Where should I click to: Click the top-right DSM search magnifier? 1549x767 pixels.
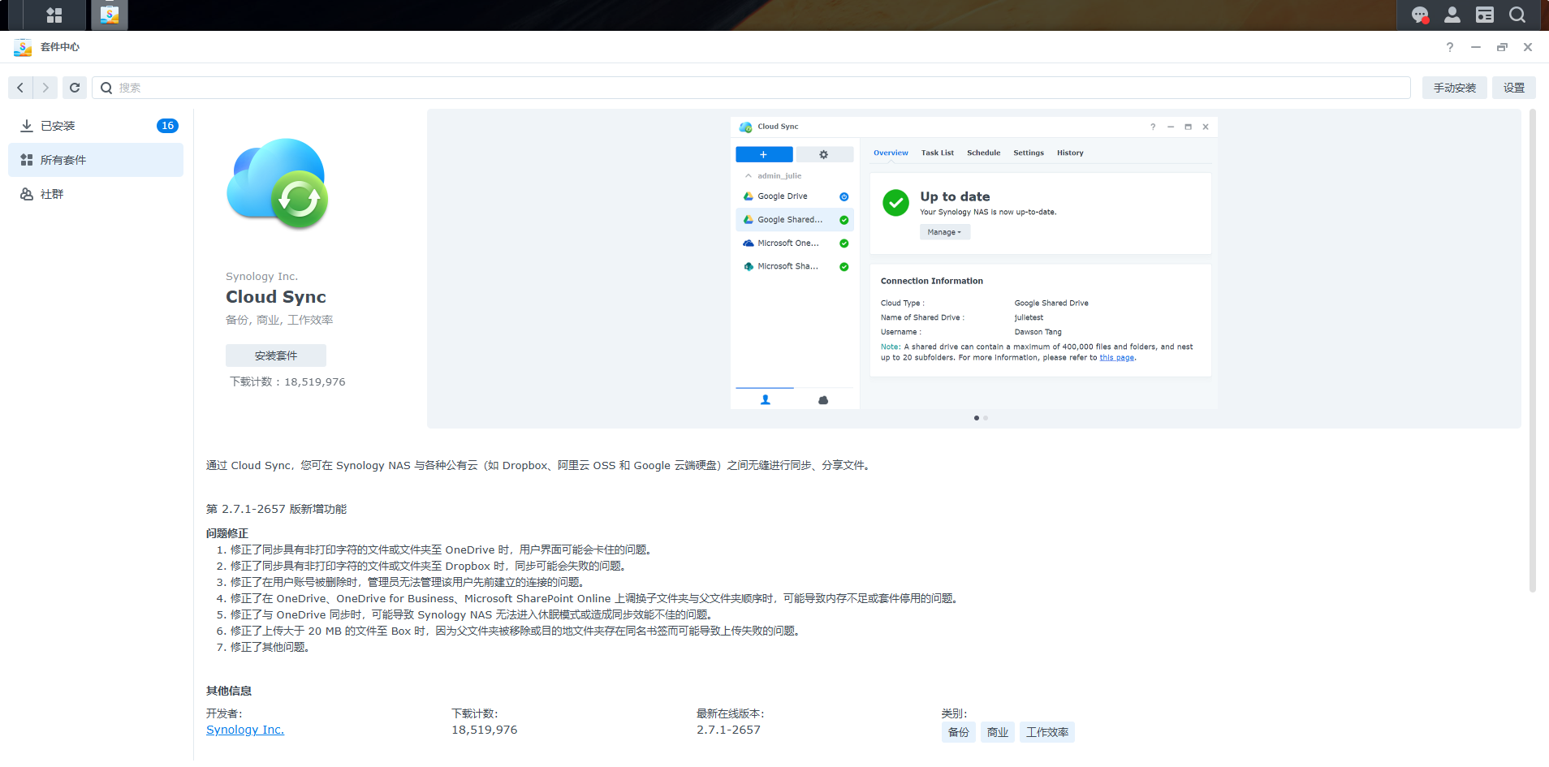[1517, 15]
